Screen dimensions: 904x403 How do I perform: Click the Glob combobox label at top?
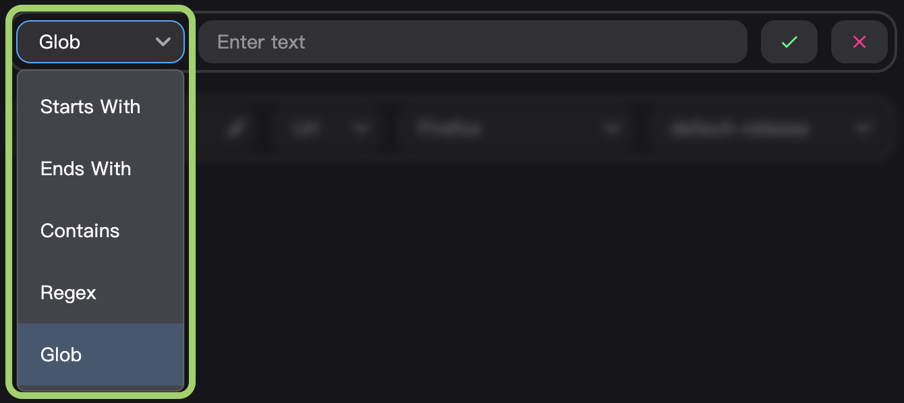point(60,42)
